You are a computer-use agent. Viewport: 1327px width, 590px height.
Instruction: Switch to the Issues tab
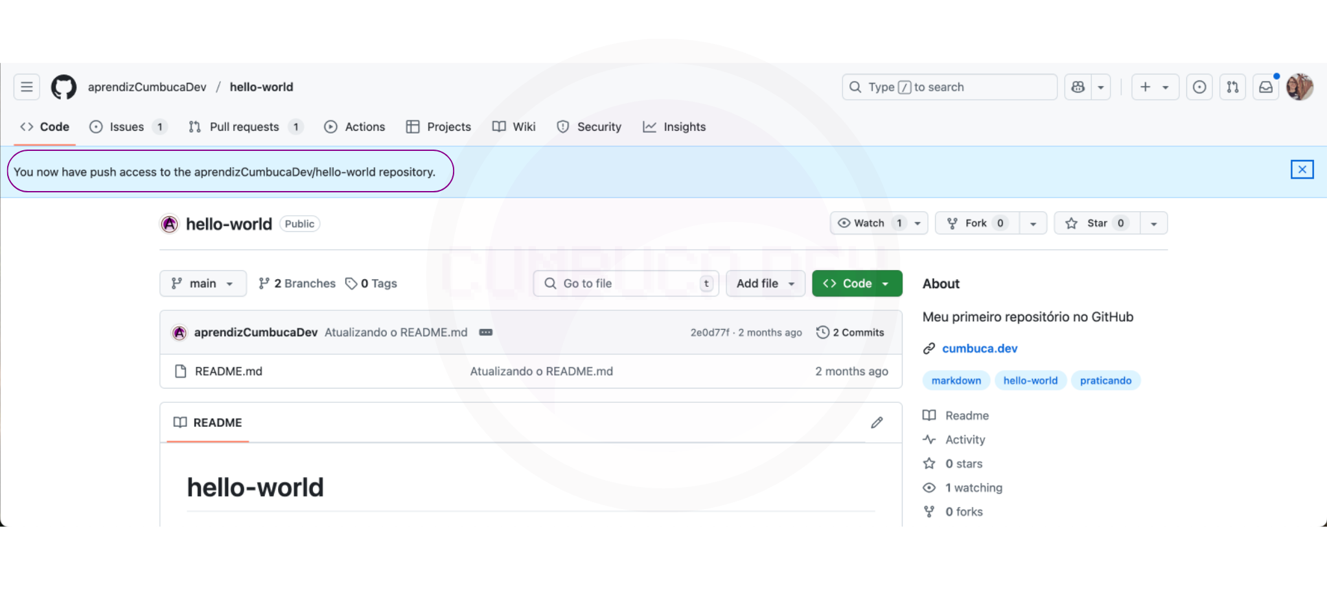[127, 127]
